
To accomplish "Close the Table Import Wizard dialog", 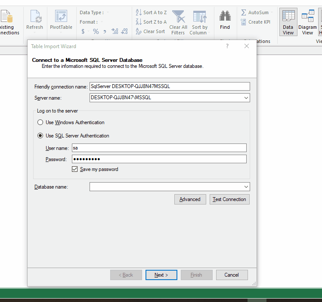I will pos(247,46).
